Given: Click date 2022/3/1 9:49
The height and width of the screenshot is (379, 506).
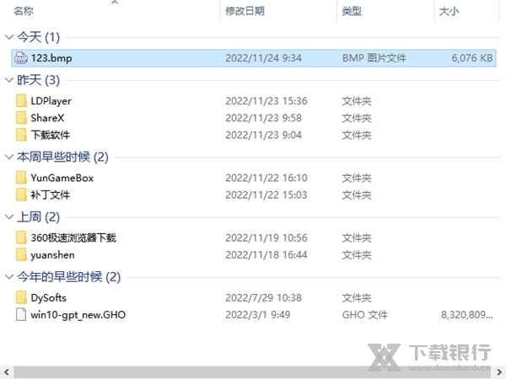Looking at the screenshot, I should coord(257,315).
